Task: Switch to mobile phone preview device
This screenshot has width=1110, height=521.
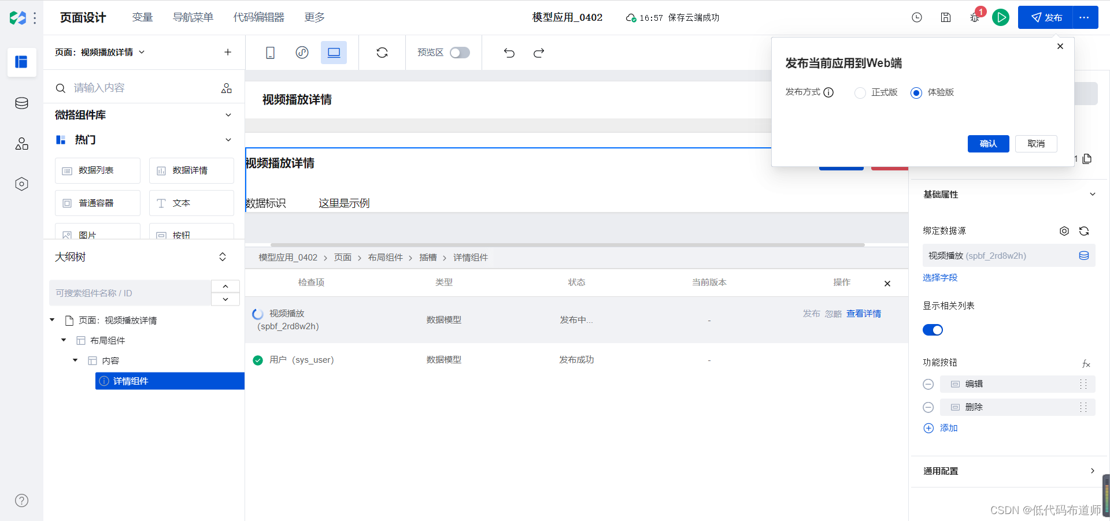Action: [270, 53]
